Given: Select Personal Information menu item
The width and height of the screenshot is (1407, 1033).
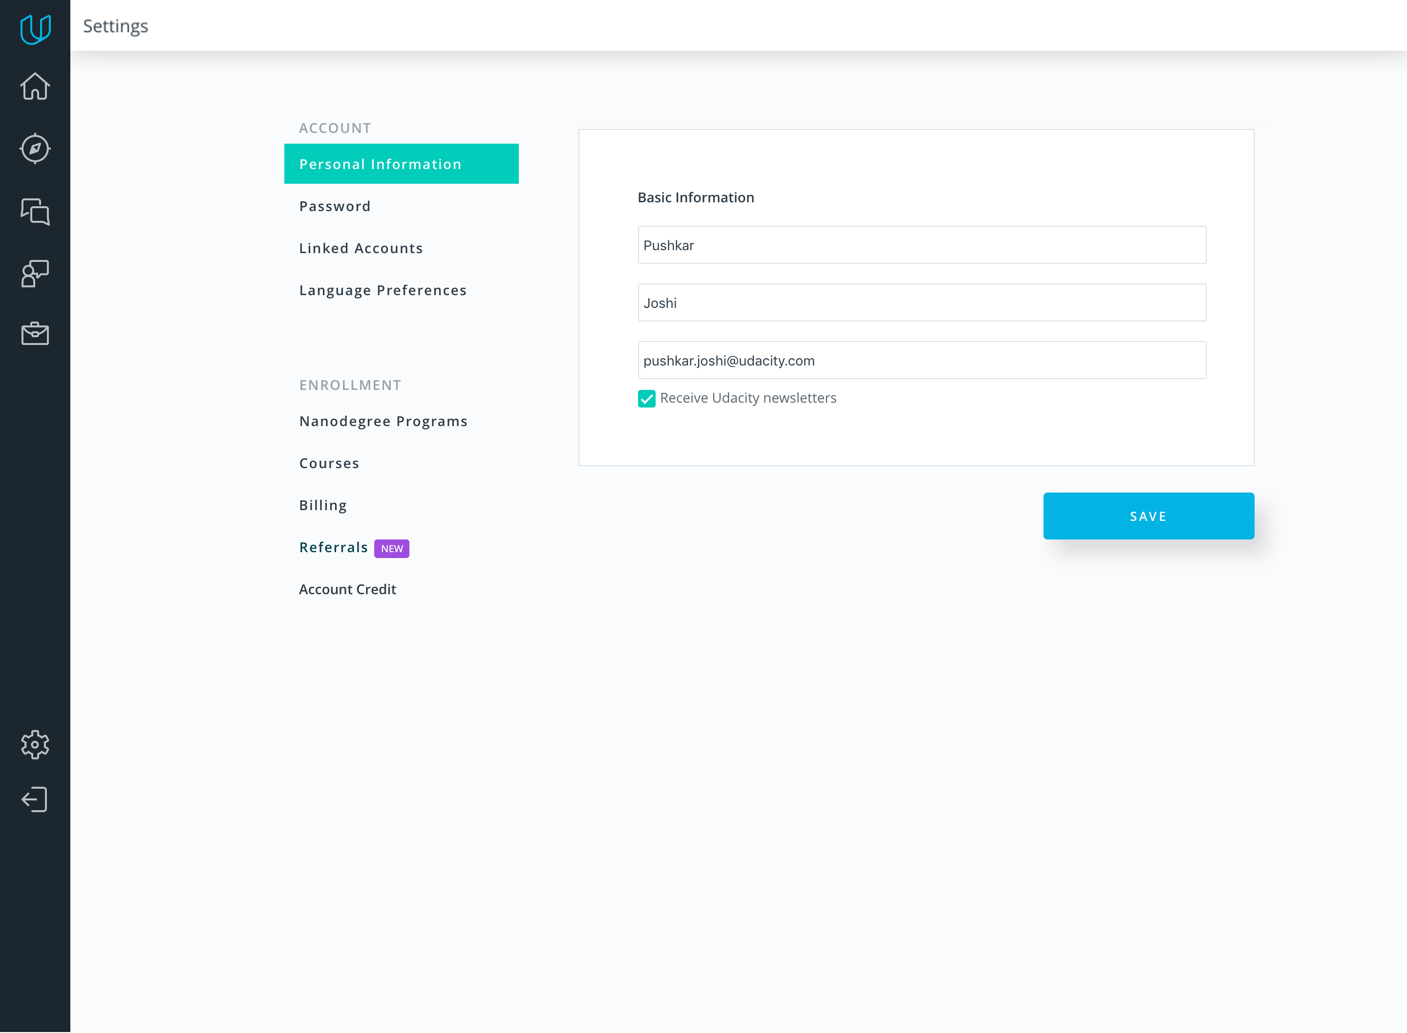Looking at the screenshot, I should click(401, 164).
